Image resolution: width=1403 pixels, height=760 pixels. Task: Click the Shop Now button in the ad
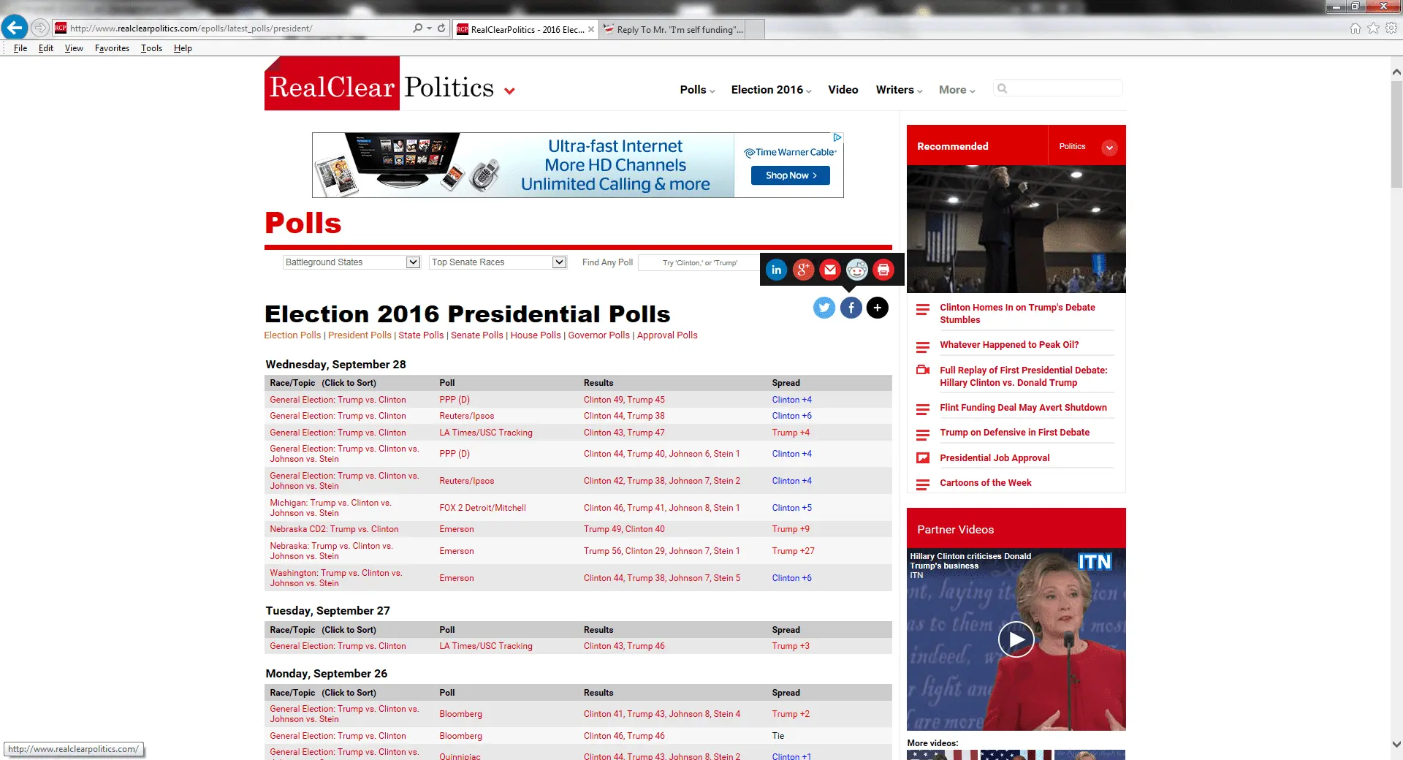[791, 175]
